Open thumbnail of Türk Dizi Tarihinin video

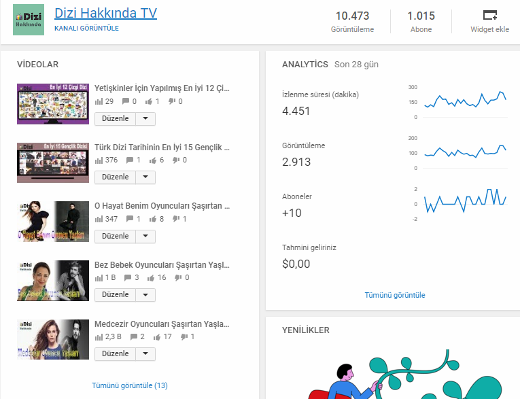[x=53, y=162]
